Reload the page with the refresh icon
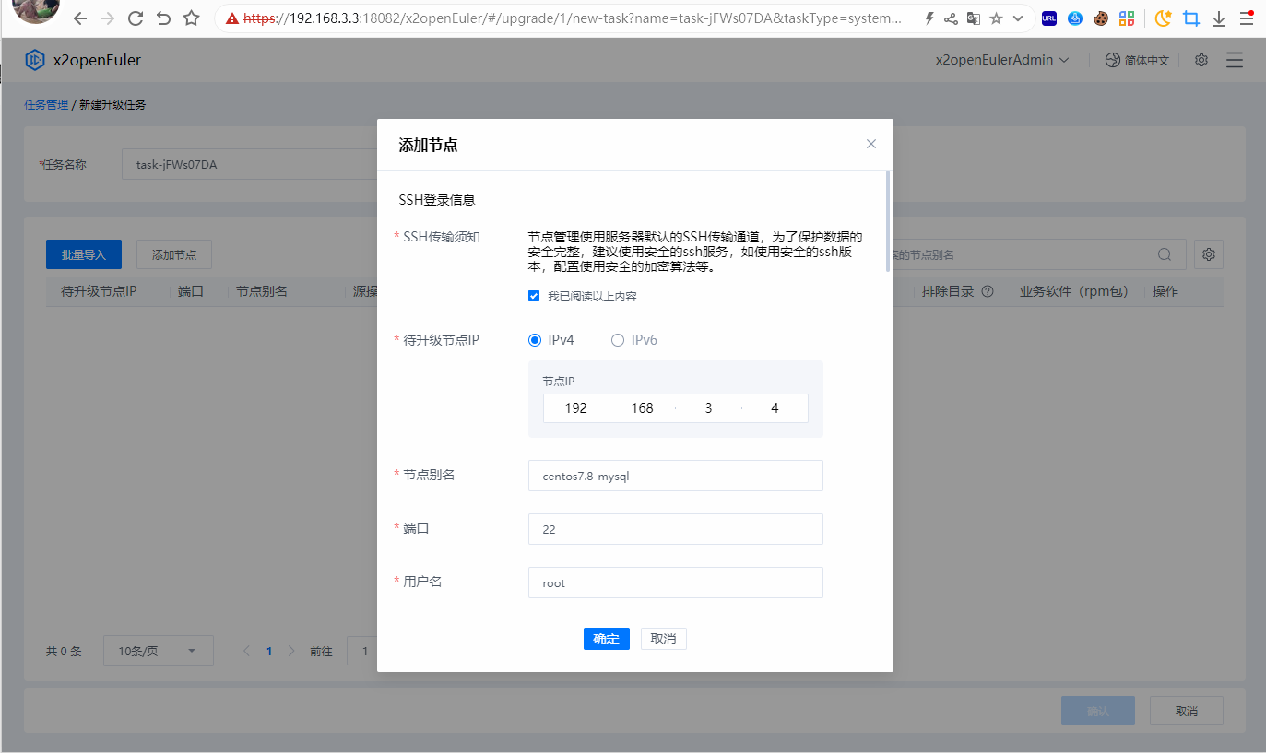1266x753 pixels. tap(136, 18)
